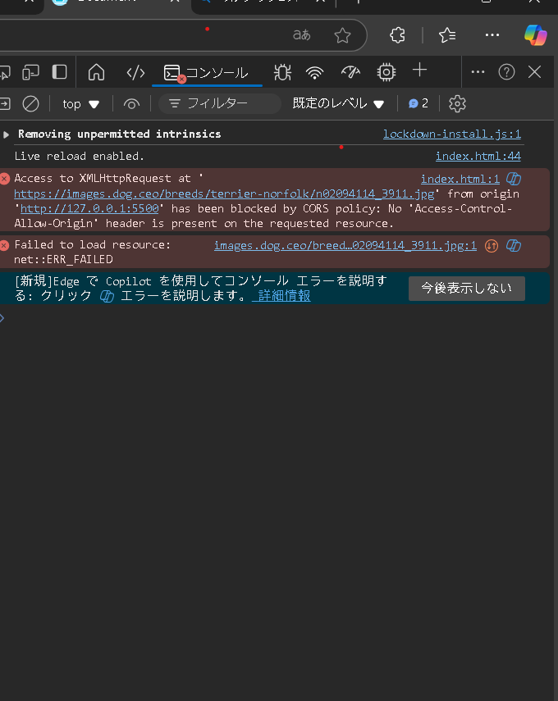Open the lockdown-install.js:1 source link
The image size is (558, 701).
tap(452, 134)
